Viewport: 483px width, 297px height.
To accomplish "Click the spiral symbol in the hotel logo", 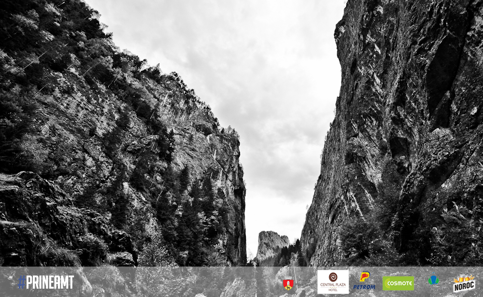I will pos(333,276).
